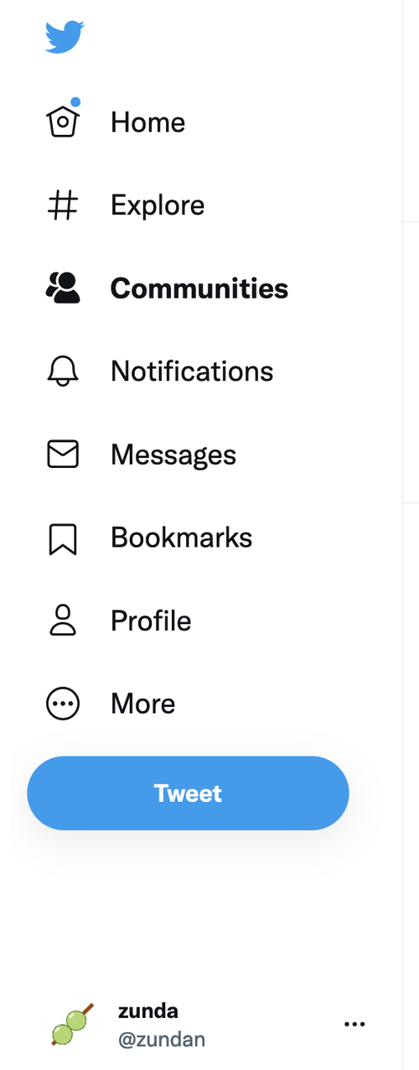Click the More circle ellipsis icon
The height and width of the screenshot is (1070, 419).
coord(63,704)
